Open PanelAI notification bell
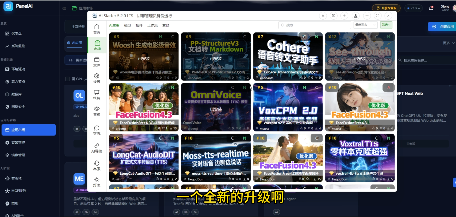Viewport: 456px width, 217px height. tap(431, 8)
